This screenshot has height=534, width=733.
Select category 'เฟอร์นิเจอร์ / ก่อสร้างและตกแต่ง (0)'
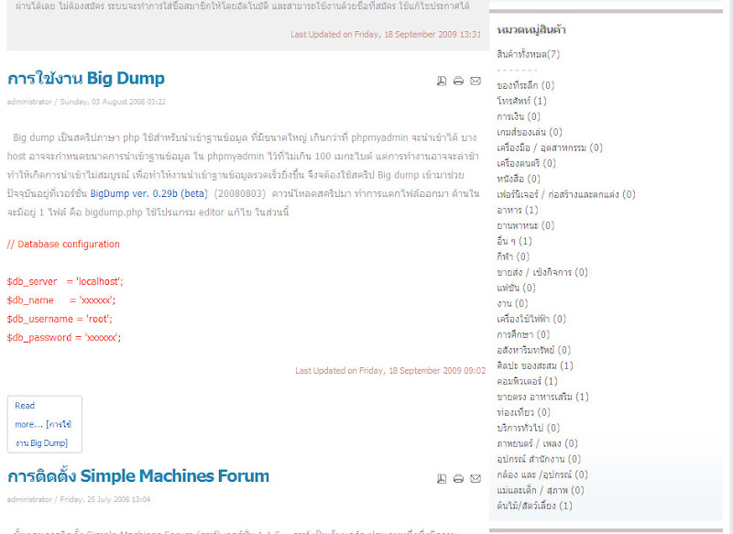click(x=565, y=194)
